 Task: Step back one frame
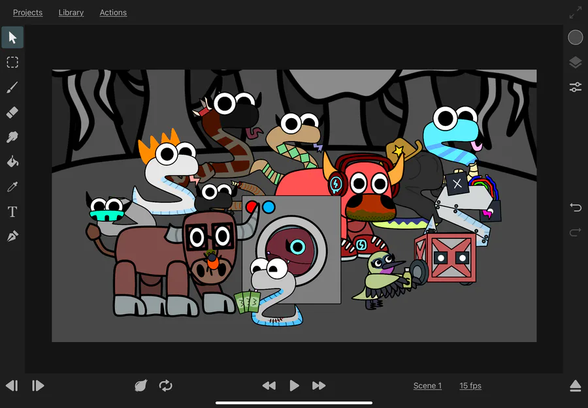(x=12, y=386)
